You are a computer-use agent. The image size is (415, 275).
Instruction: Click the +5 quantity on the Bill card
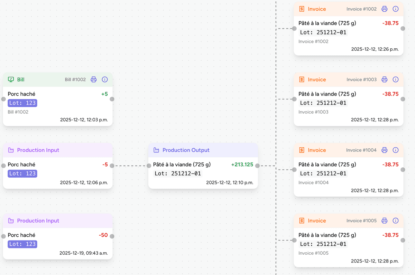(x=104, y=94)
